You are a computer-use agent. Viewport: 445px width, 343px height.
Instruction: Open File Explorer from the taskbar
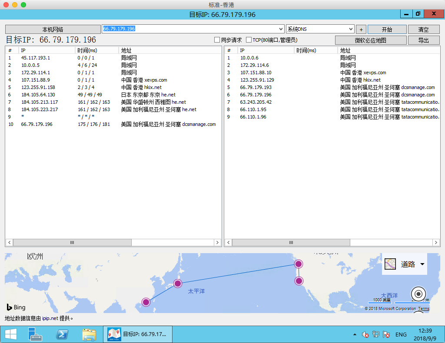pos(89,334)
